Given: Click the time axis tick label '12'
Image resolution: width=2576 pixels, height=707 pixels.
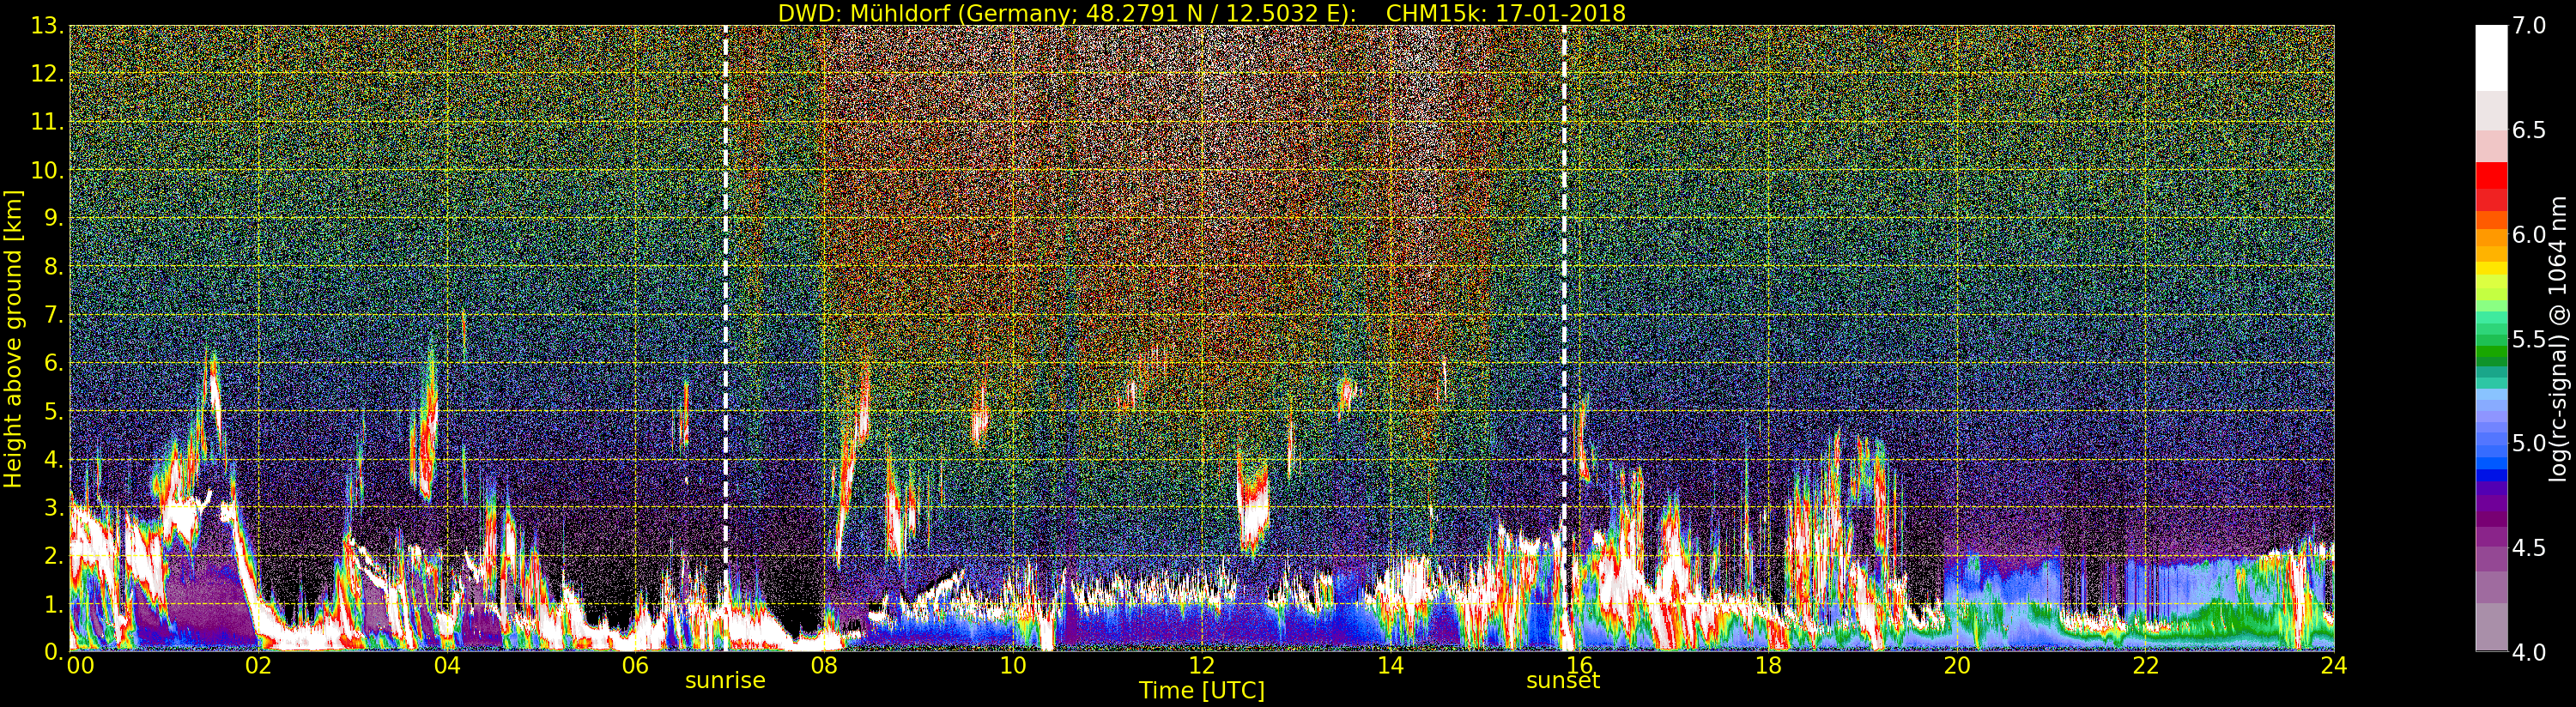Looking at the screenshot, I should coord(1202,665).
